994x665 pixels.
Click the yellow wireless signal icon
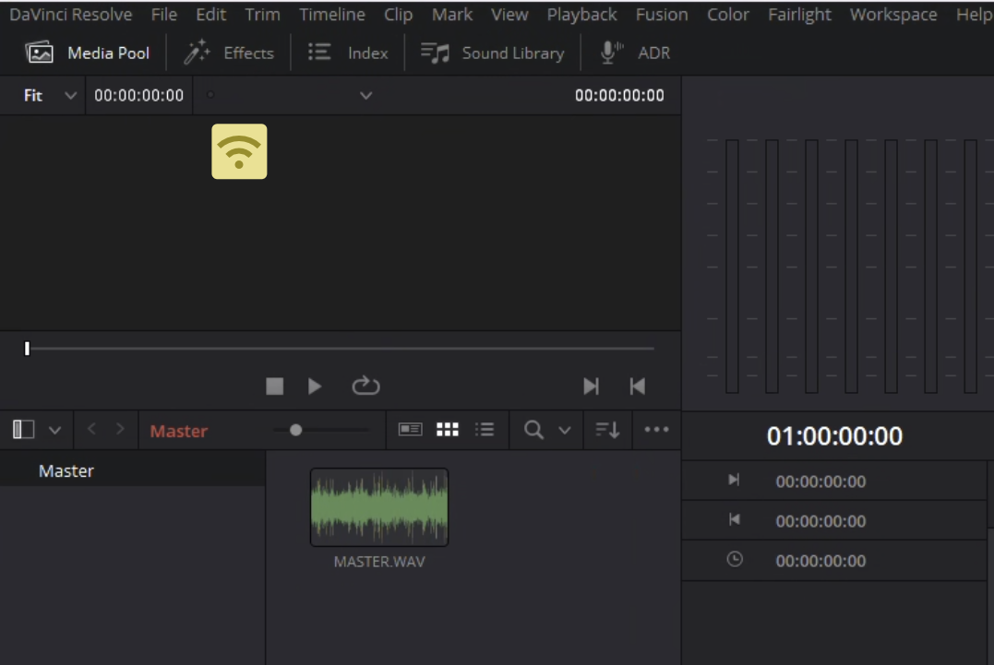239,151
